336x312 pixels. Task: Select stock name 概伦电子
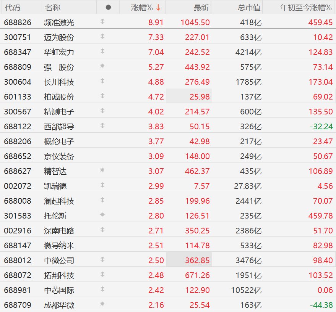point(59,142)
